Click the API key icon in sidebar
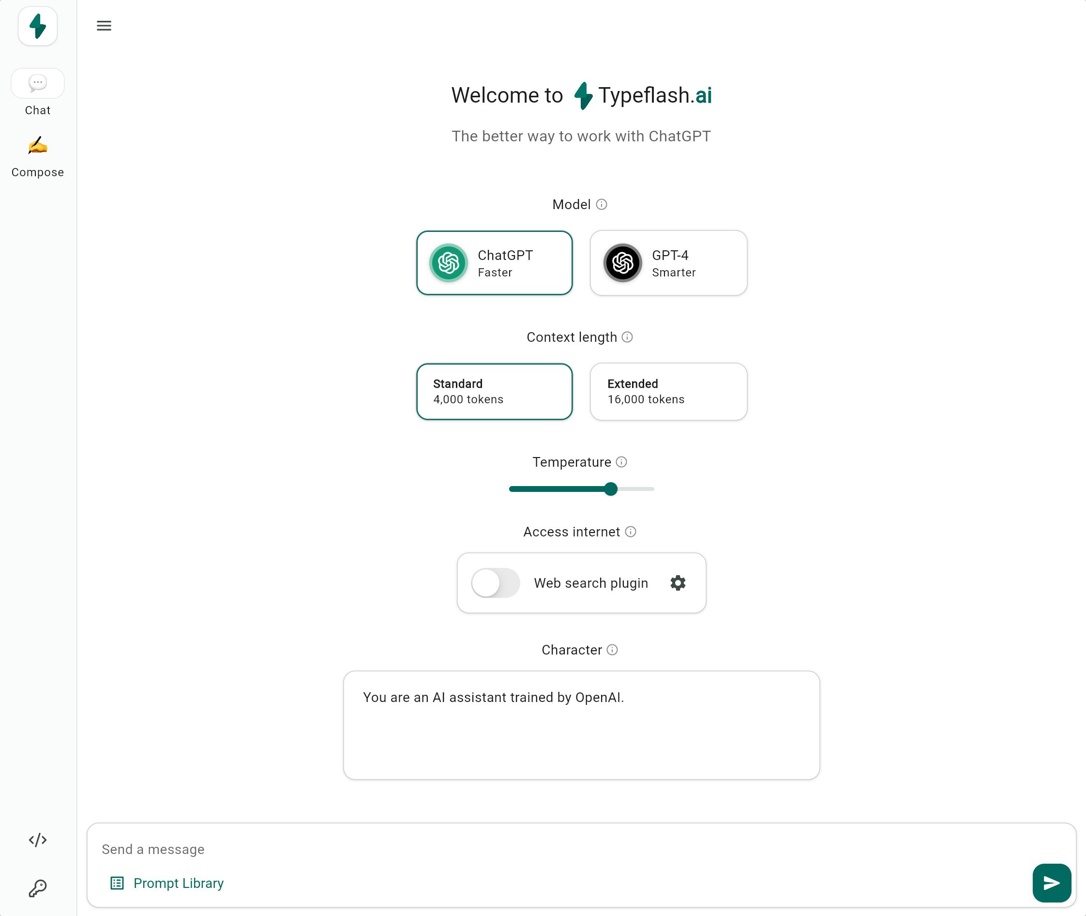The height and width of the screenshot is (916, 1086). click(x=38, y=888)
